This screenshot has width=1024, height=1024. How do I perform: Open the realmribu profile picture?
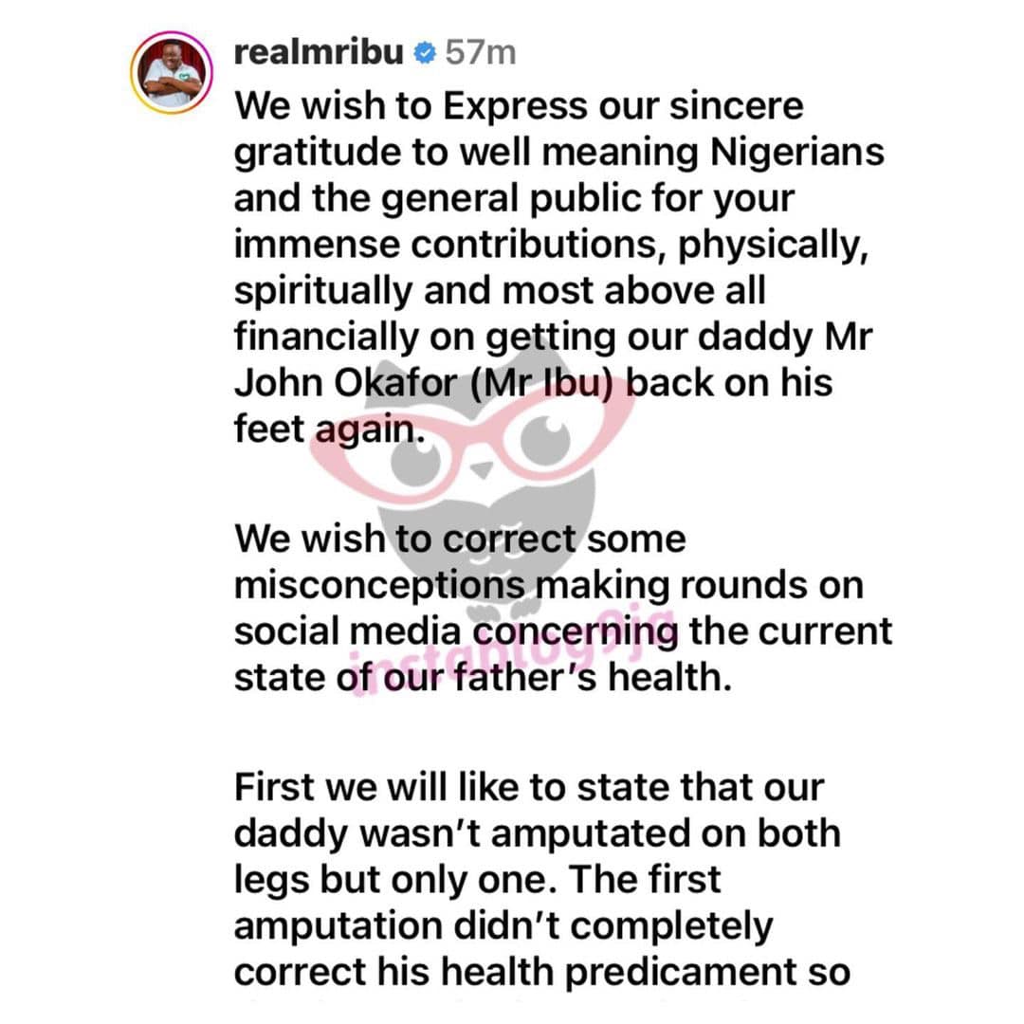[x=172, y=72]
